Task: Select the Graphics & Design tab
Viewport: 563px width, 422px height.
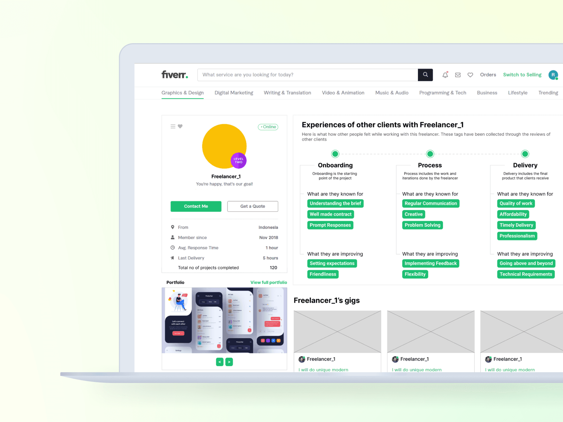Action: (x=182, y=93)
